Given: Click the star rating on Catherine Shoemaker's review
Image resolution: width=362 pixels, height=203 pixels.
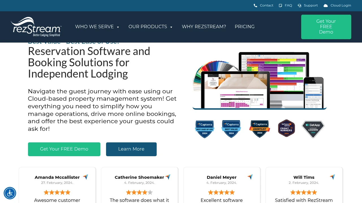Looking at the screenshot, I should (x=139, y=192).
